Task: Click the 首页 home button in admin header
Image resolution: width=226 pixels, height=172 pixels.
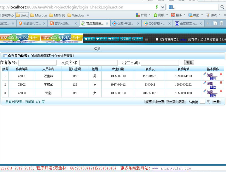Action: point(89,39)
